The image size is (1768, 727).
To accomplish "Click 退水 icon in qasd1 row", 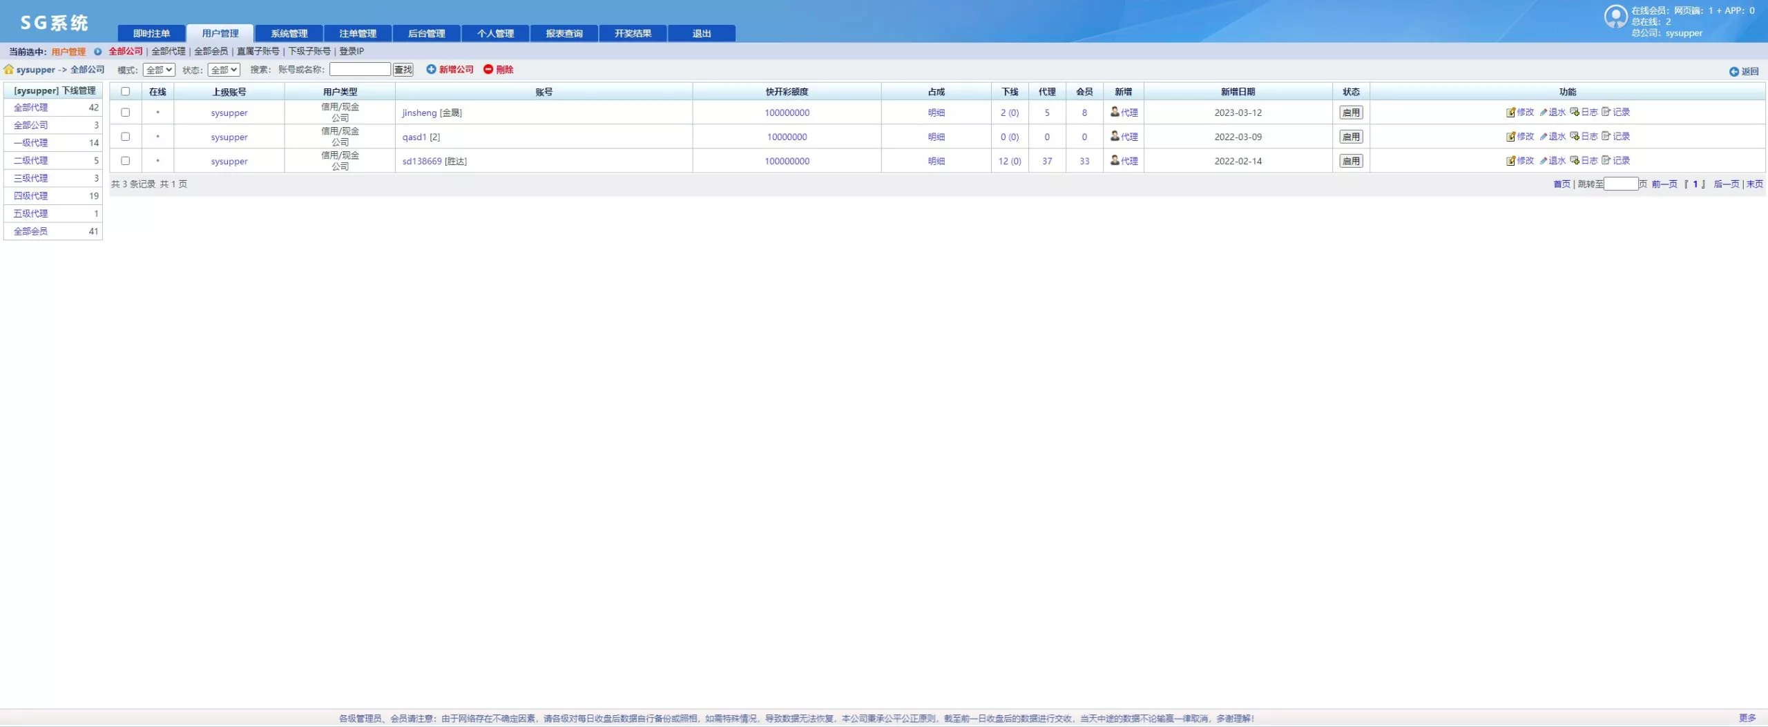I will click(x=1544, y=137).
